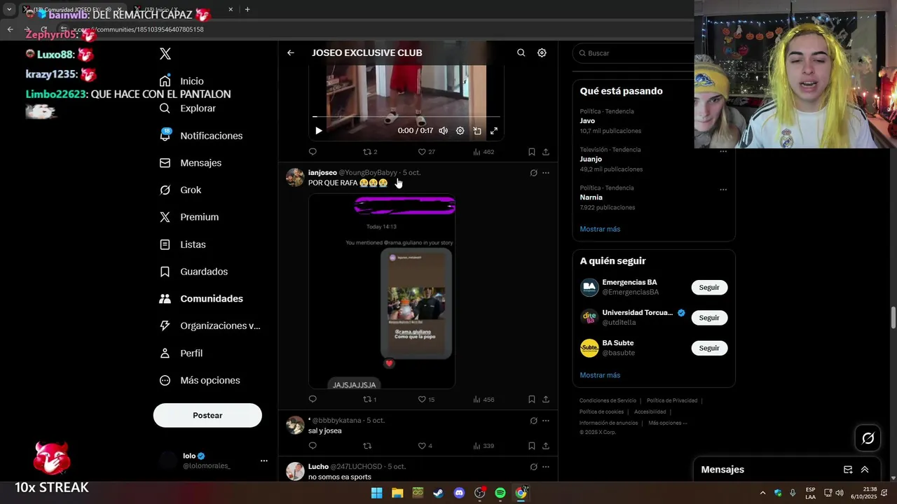897x504 pixels.
Task: Open ianjoseo profile avatar
Action: point(295,177)
